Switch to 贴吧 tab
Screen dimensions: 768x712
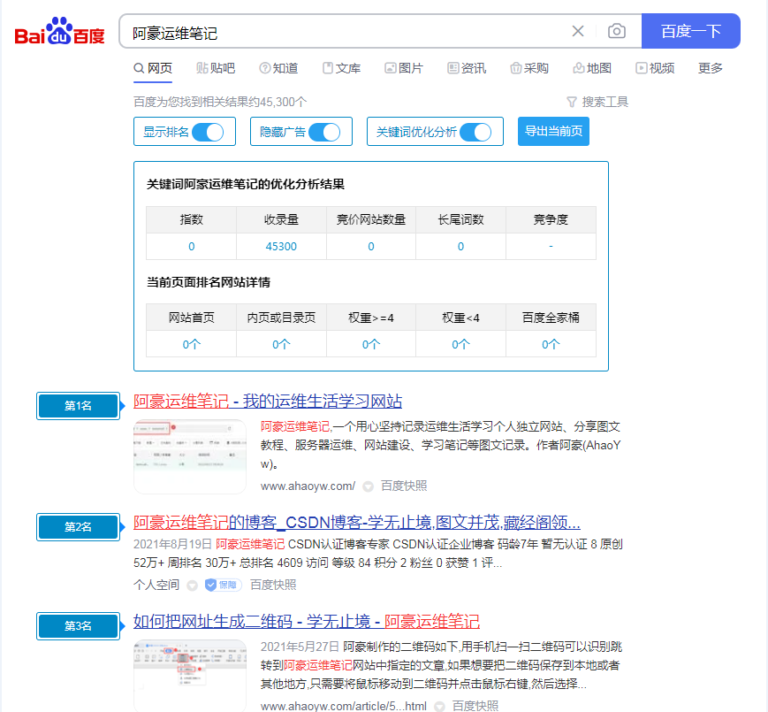pos(216,68)
